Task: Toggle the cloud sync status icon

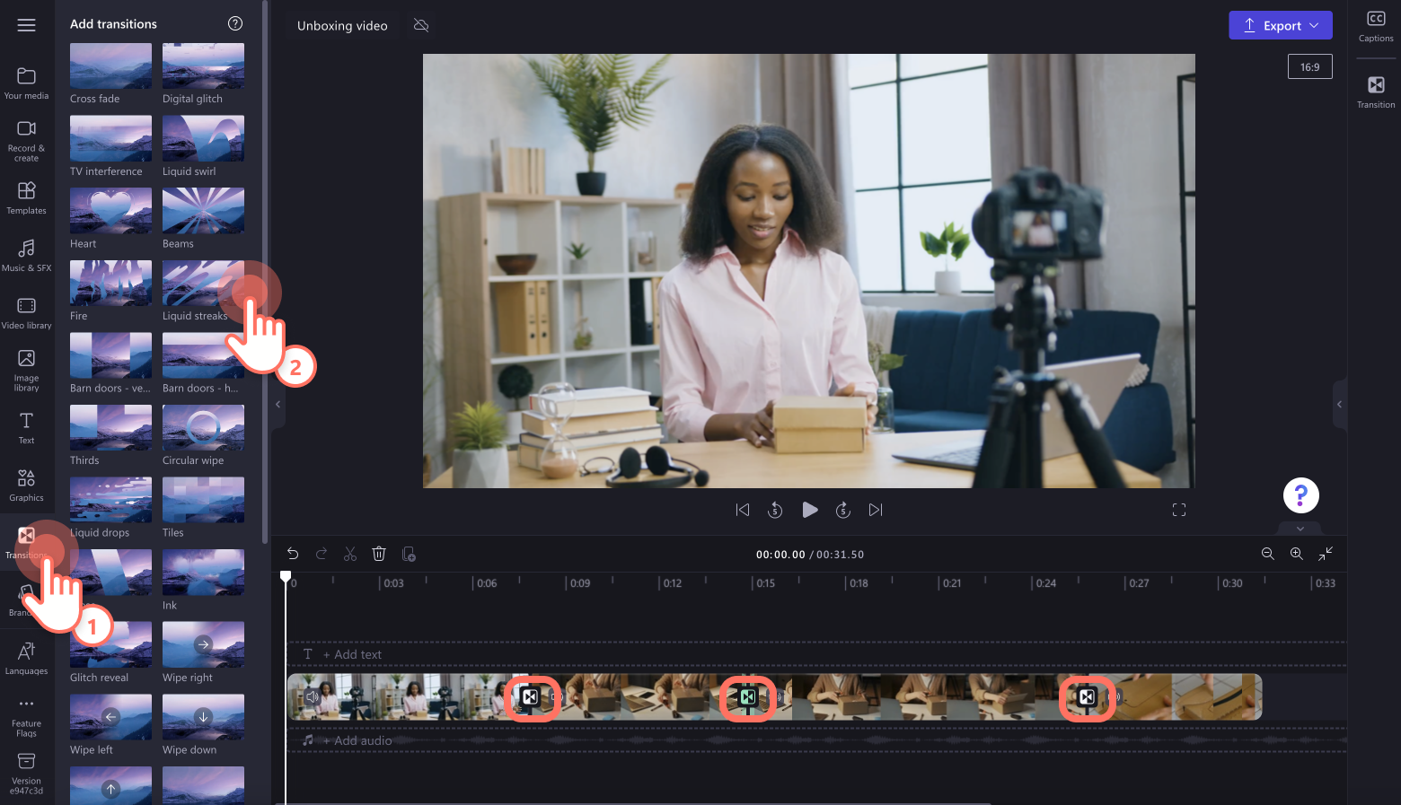Action: (x=421, y=25)
